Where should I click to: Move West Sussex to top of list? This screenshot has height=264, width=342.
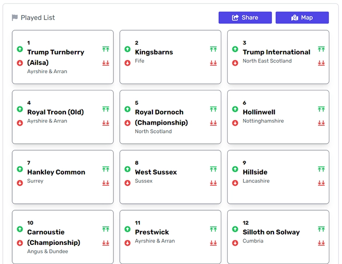(x=213, y=170)
